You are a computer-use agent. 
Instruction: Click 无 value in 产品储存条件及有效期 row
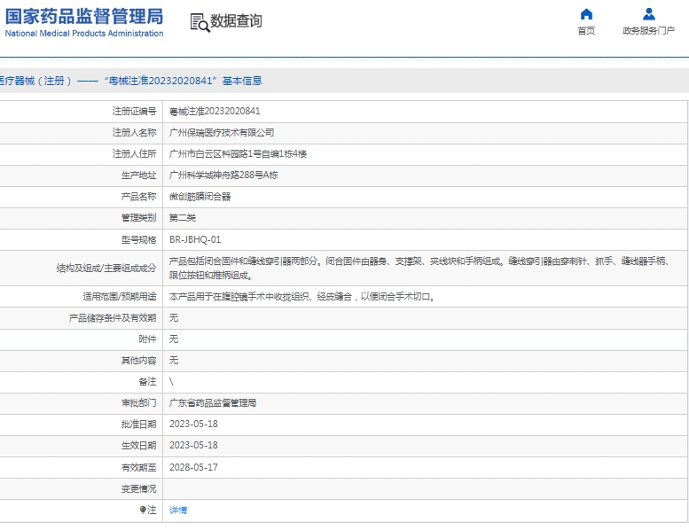click(x=174, y=318)
